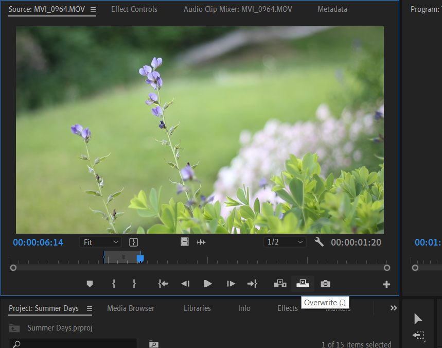Screen dimensions: 442x348
Task: Open the 1/2 playback resolution dropdown
Action: 285,242
